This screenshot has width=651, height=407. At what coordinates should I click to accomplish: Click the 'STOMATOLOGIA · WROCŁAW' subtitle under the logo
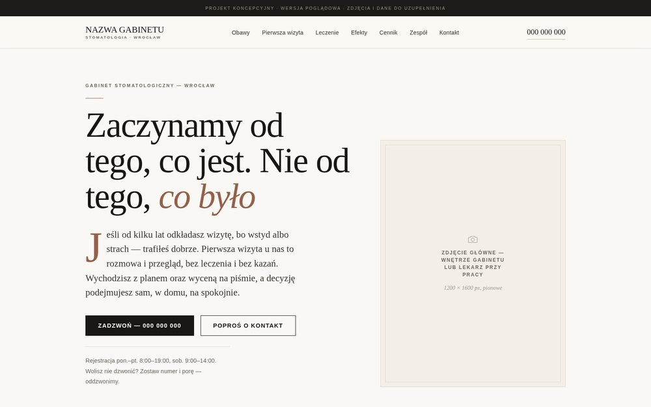(x=123, y=37)
